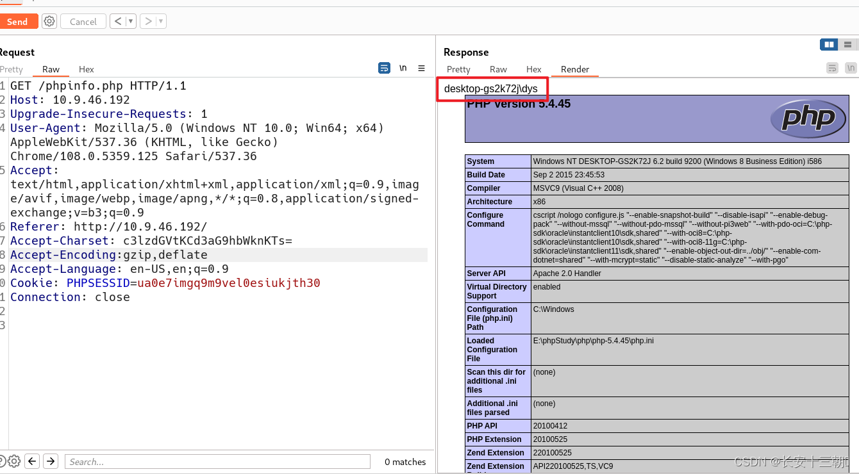Open the previous request history dropdown

(131, 20)
